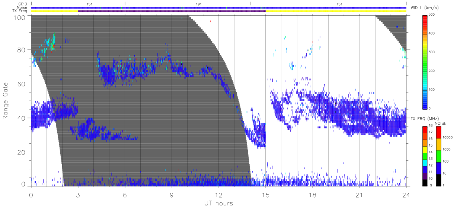Click the blue Noise strip above the plot
The height and width of the screenshot is (211, 457).
218,7
